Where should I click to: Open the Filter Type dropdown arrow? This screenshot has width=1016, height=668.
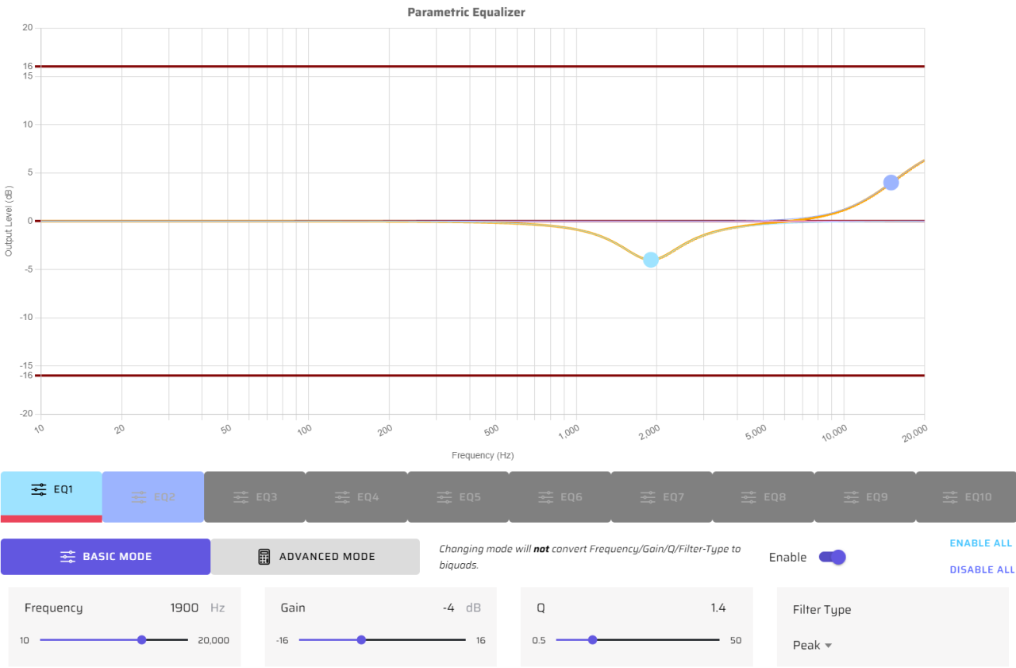coord(829,646)
